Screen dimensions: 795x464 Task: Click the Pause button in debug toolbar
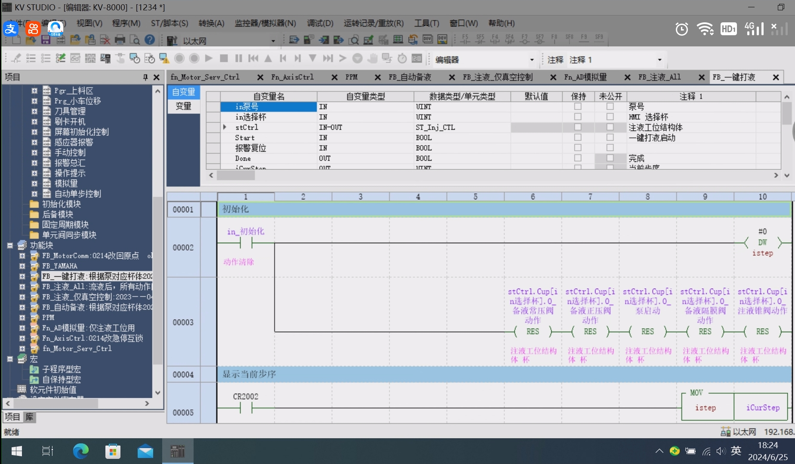click(239, 58)
